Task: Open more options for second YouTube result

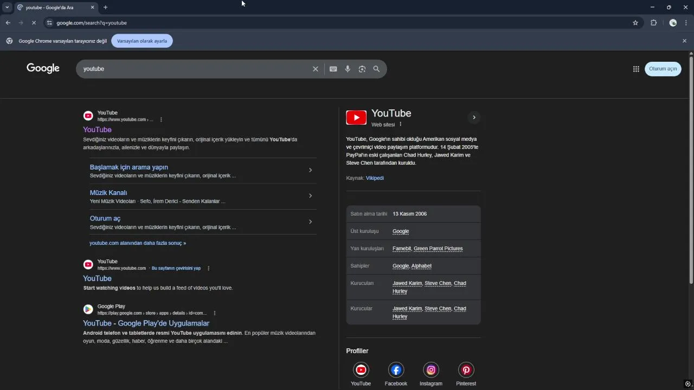Action: [x=208, y=268]
